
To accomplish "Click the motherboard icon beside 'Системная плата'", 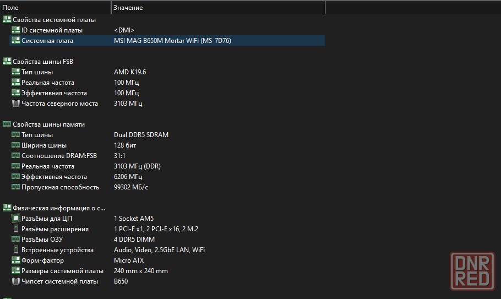I will pos(15,40).
